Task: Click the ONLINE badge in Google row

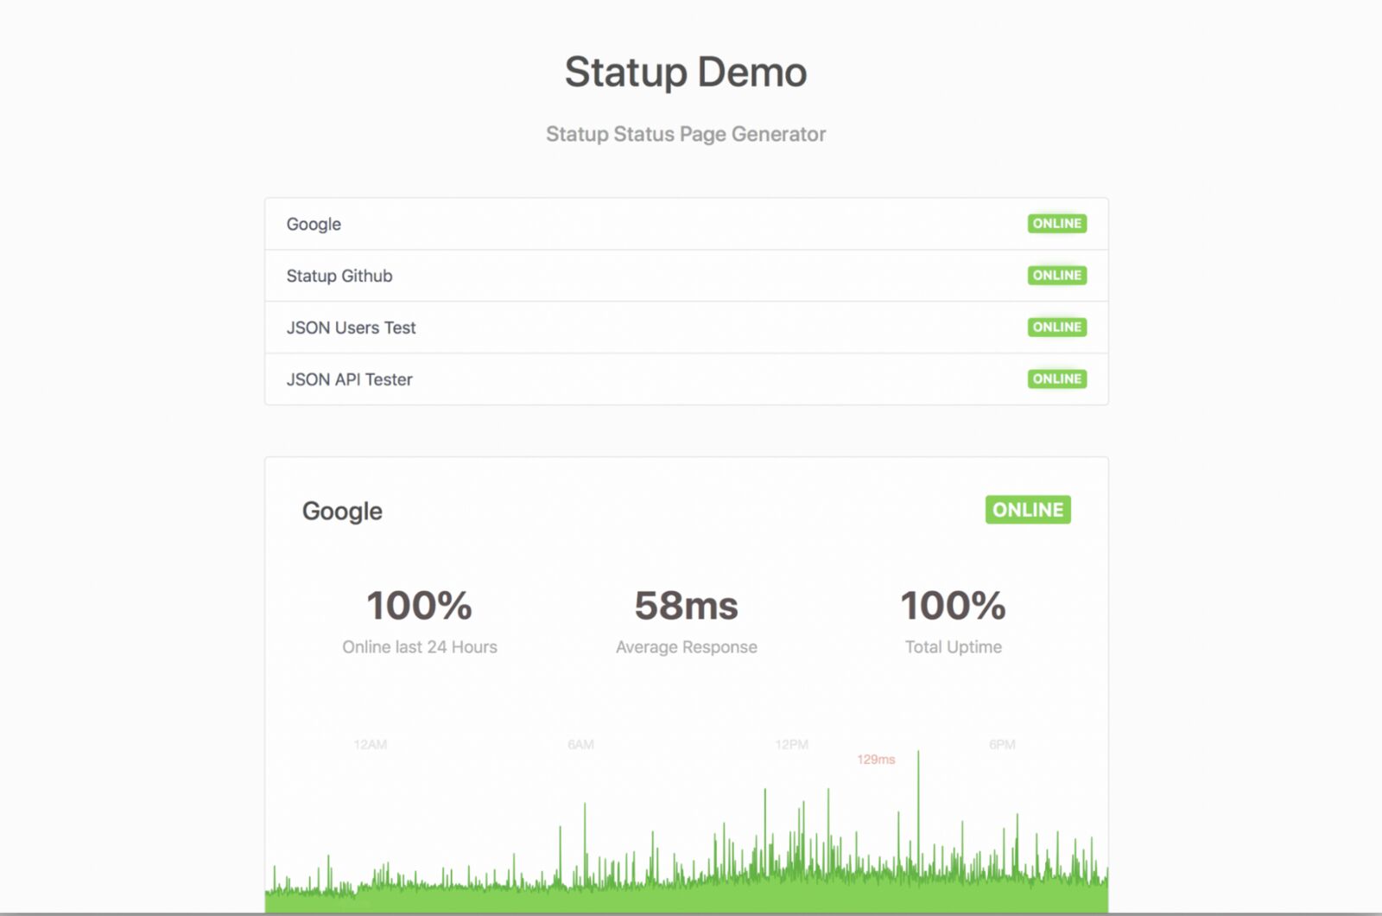Action: [x=1056, y=224]
